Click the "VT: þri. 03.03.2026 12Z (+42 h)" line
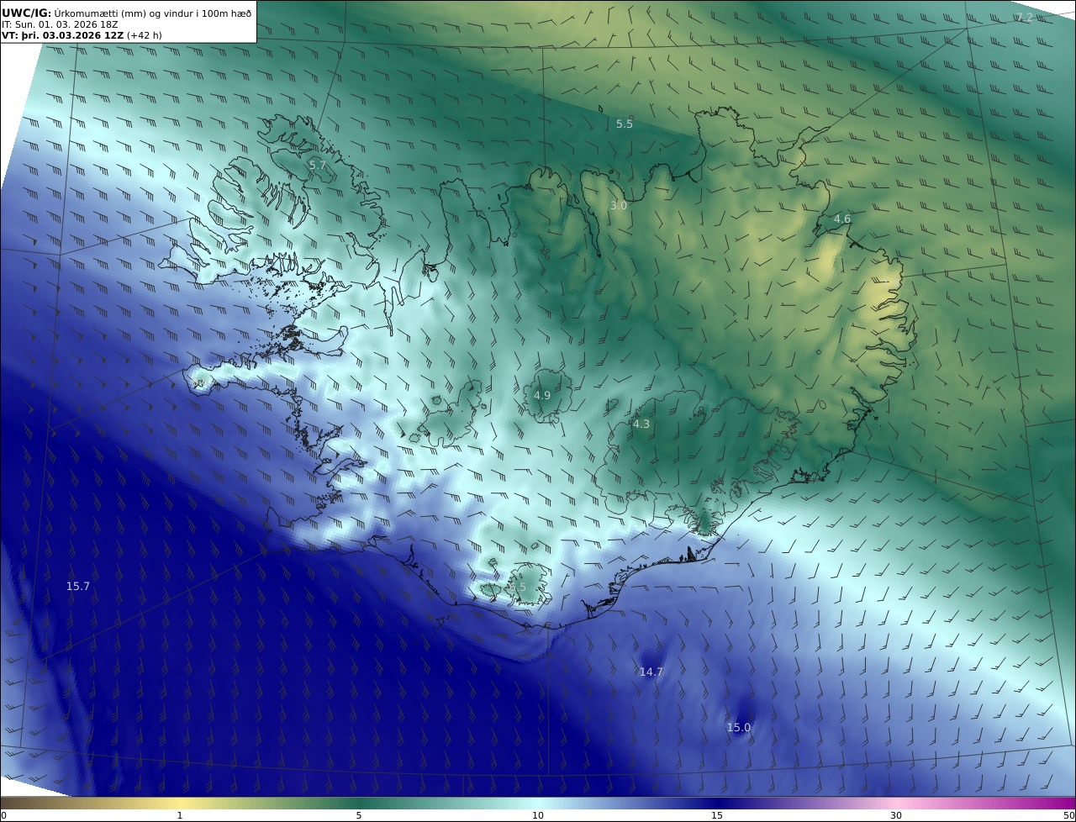1076x822 pixels. [82, 35]
